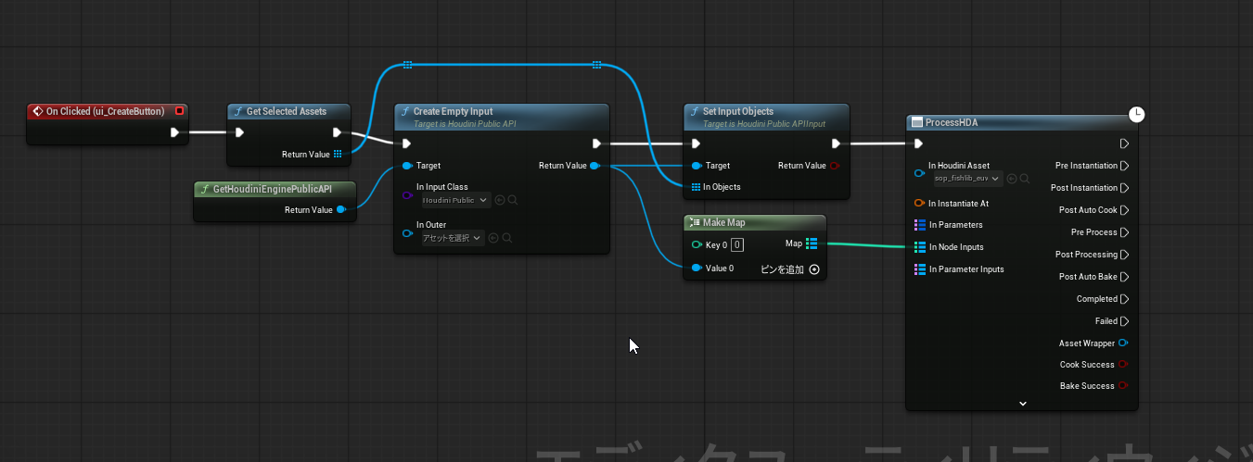Open the Houdini Public class dropdown

coord(454,200)
